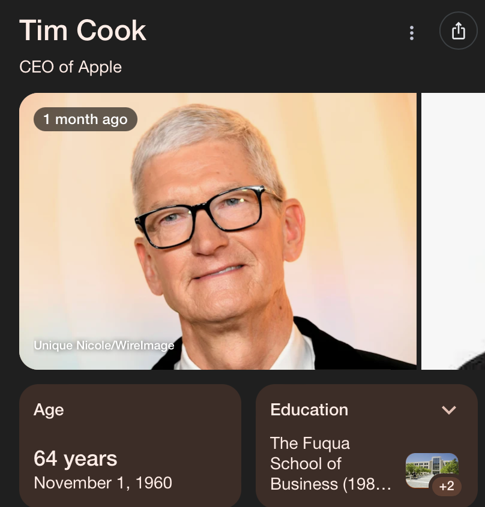
Task: Open the Age info card
Action: [x=130, y=445]
